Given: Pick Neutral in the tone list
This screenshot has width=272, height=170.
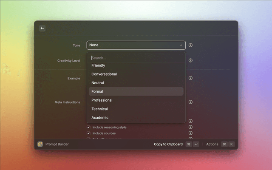Looking at the screenshot, I should (98, 83).
